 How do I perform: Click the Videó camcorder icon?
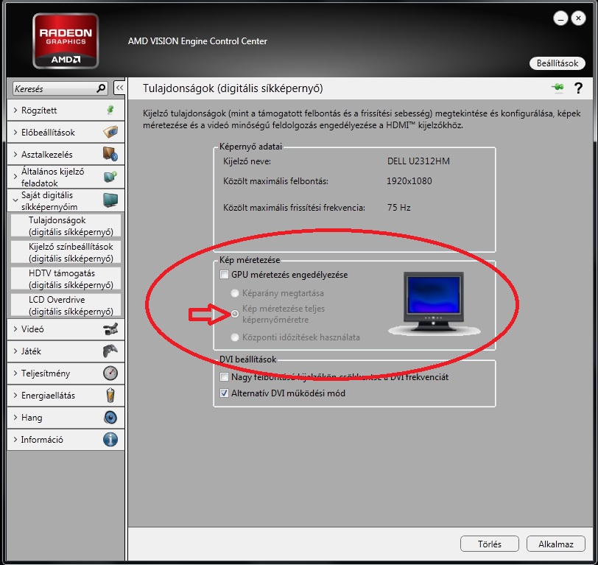point(110,329)
